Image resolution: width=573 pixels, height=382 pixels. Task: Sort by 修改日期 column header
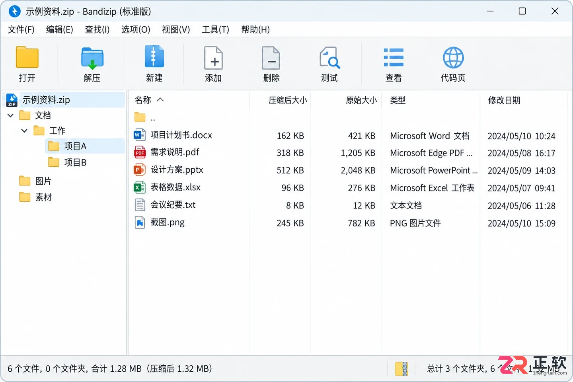pyautogui.click(x=504, y=100)
